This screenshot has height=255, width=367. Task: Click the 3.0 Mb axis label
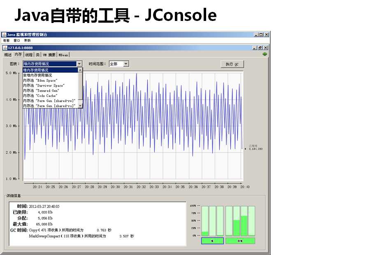(x=11, y=126)
